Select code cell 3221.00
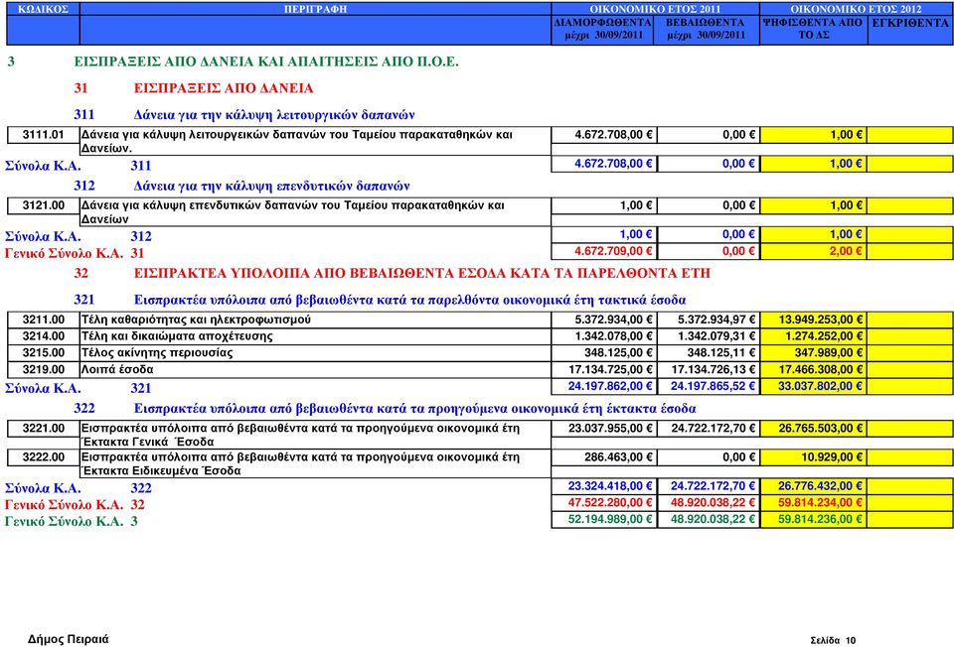The image size is (954, 647). click(43, 429)
